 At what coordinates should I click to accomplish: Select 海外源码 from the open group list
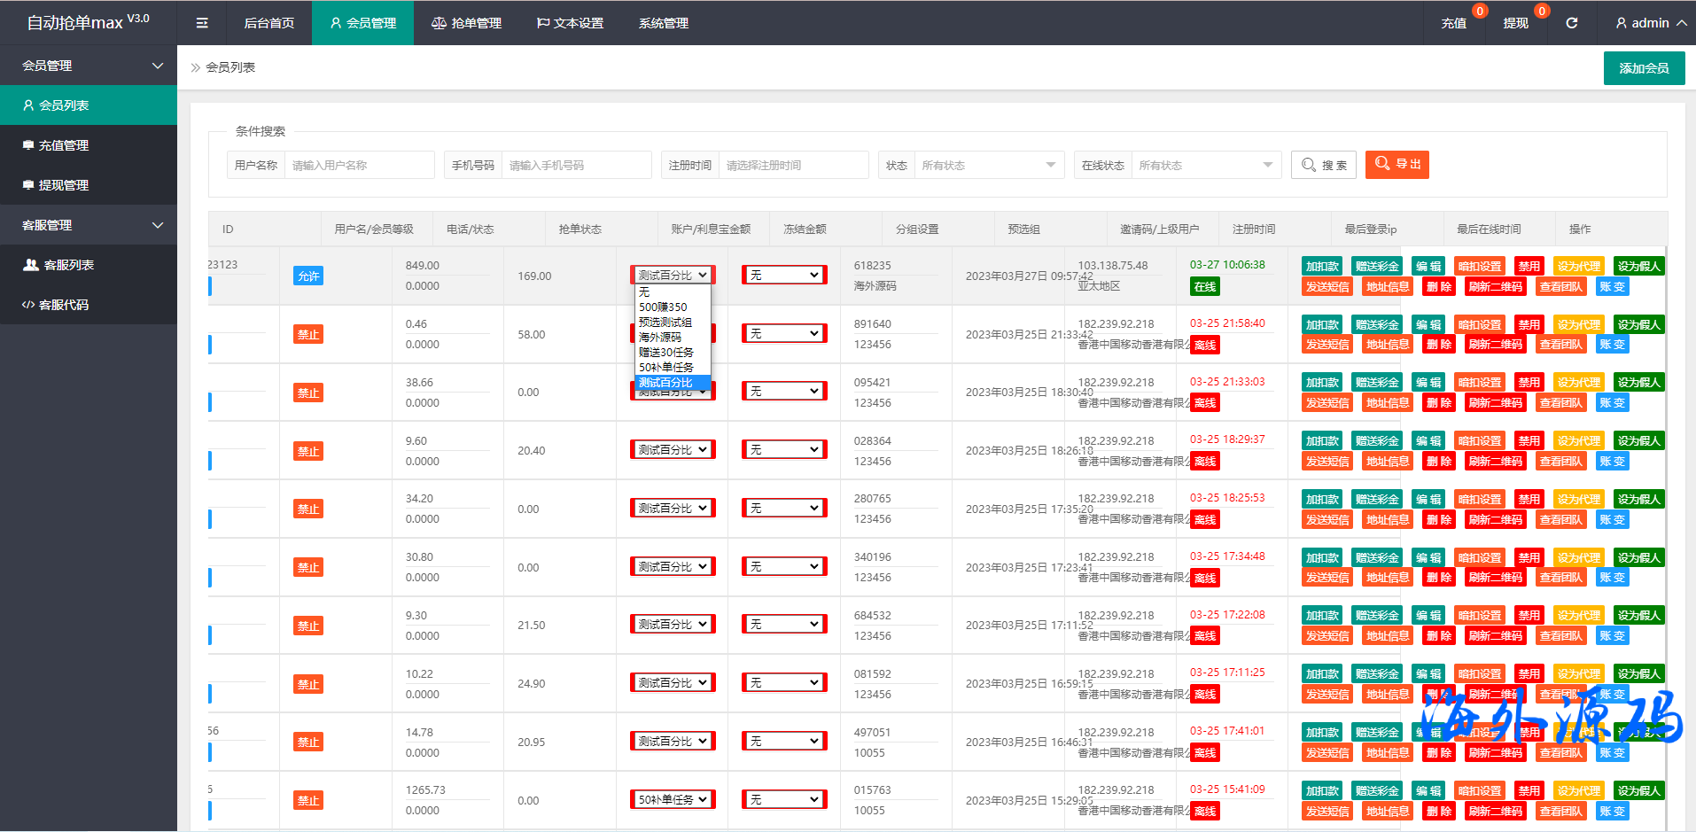(660, 338)
